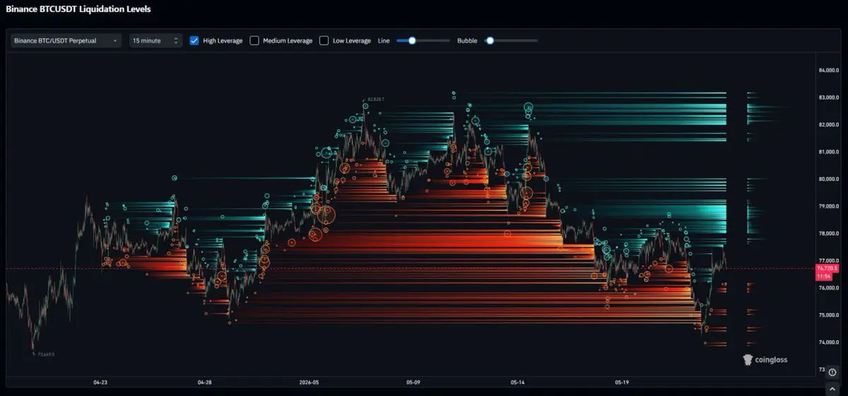Image resolution: width=848 pixels, height=396 pixels.
Task: Click the 04-23 date axis label
Action: tap(100, 383)
